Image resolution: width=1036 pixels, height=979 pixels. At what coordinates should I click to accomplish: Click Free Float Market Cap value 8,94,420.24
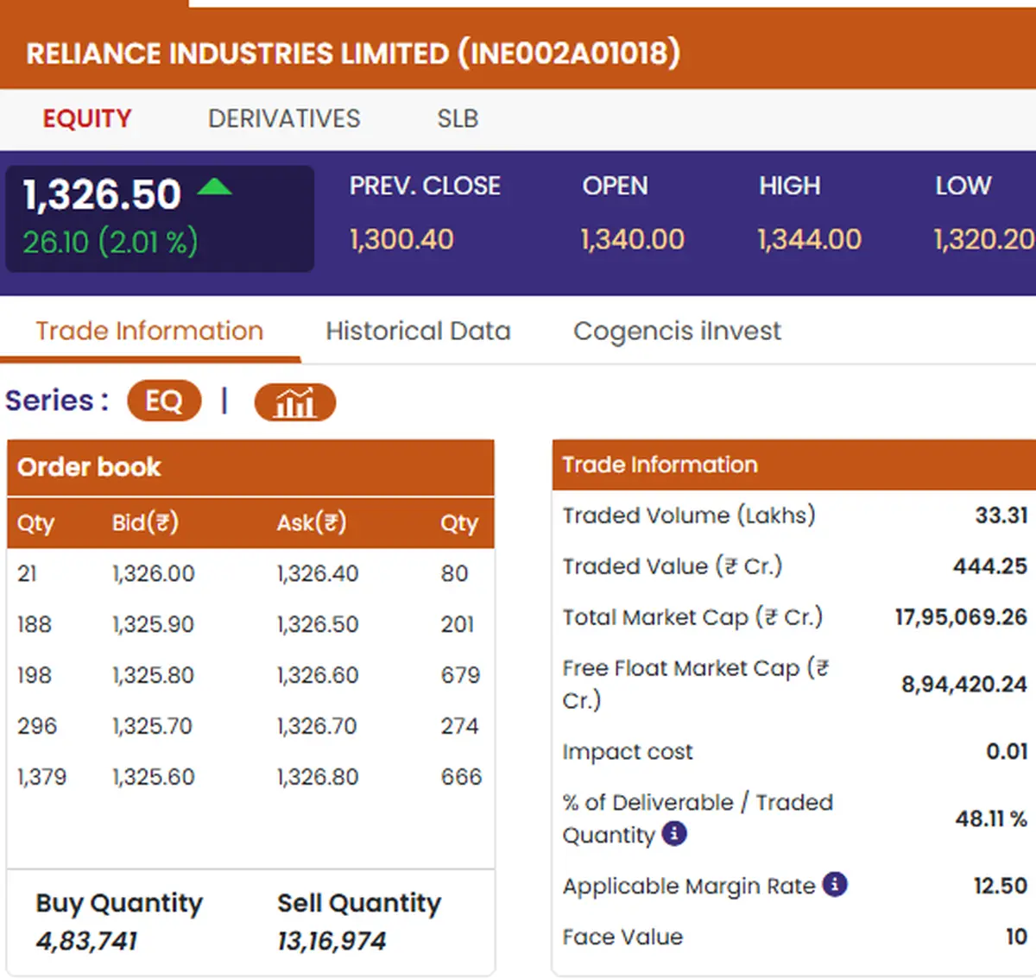pos(964,685)
